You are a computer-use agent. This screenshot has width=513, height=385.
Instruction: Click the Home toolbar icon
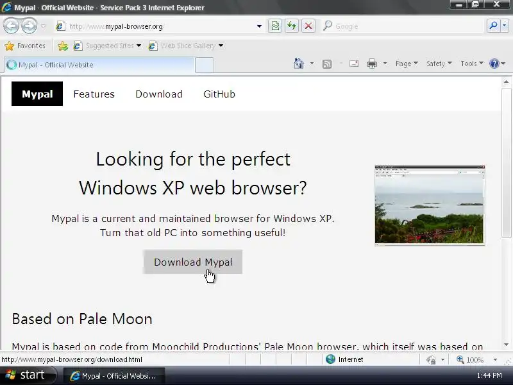(x=298, y=64)
